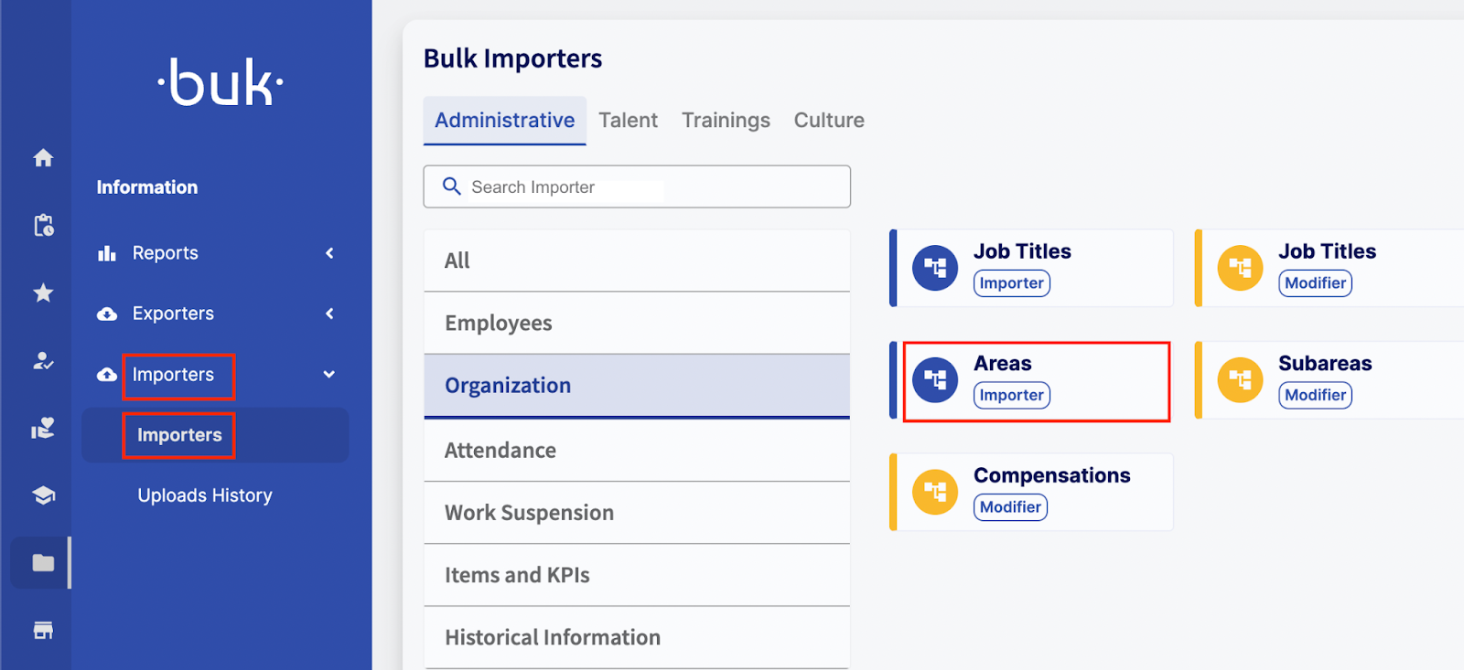Open the Areas Importer card
Viewport: 1464px width, 670px height.
click(x=1034, y=380)
